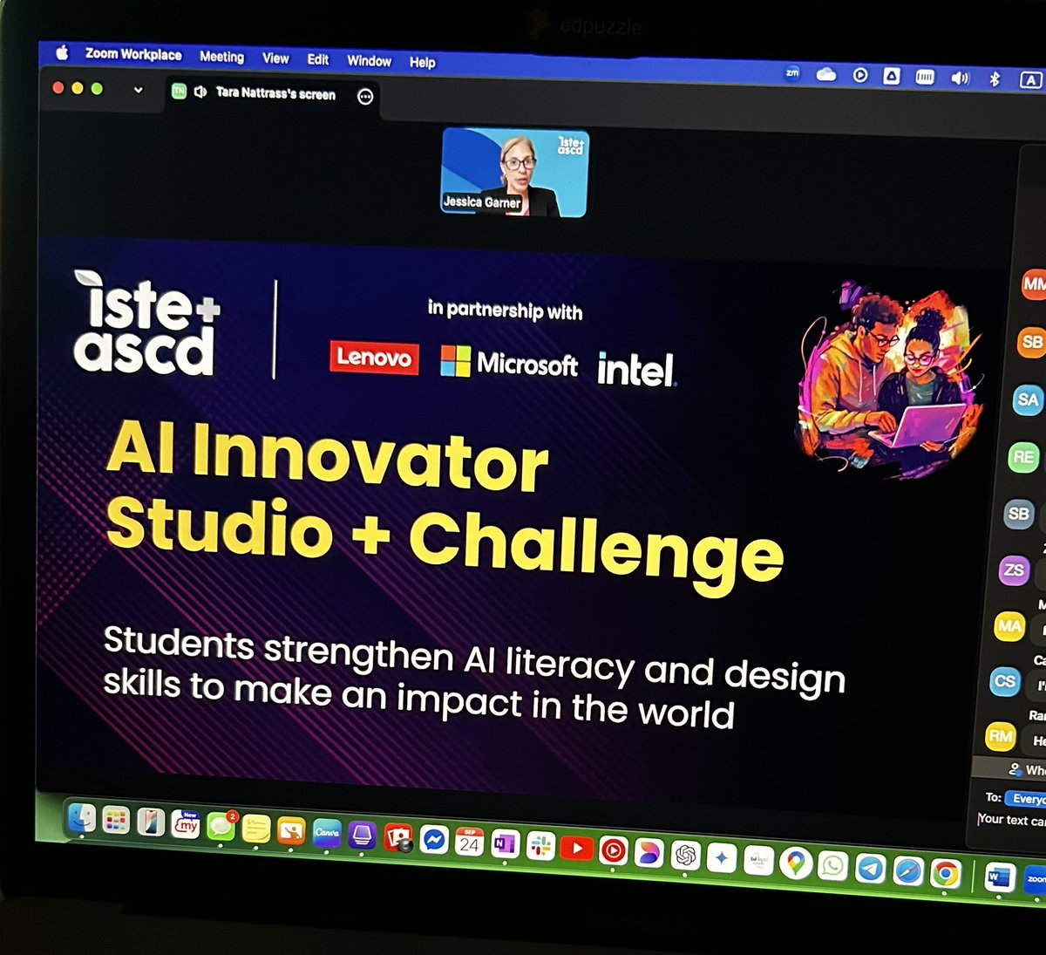Open the 'my' app with New badge

(x=186, y=823)
